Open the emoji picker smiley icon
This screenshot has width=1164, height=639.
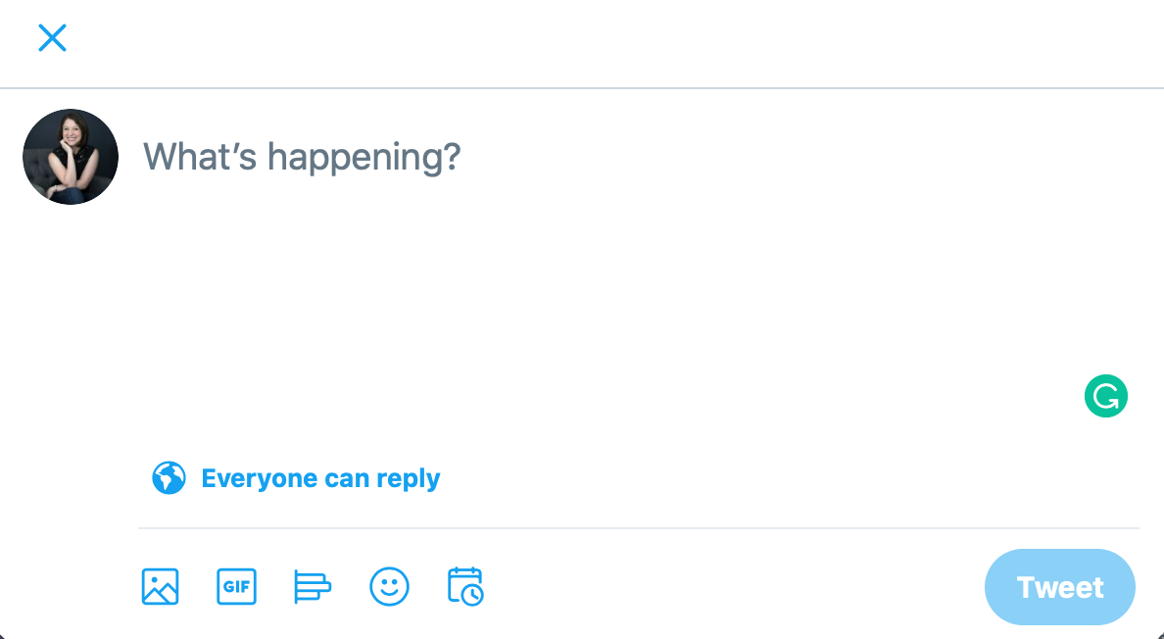[389, 586]
